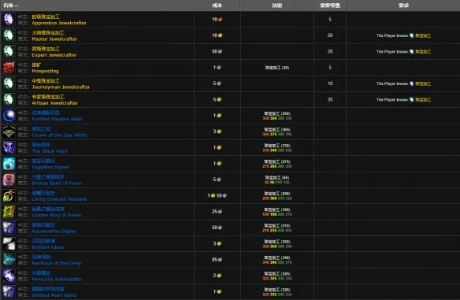Open the Purified Shadow Pearl icon
Viewport: 460px width, 300px height.
click(x=9, y=116)
